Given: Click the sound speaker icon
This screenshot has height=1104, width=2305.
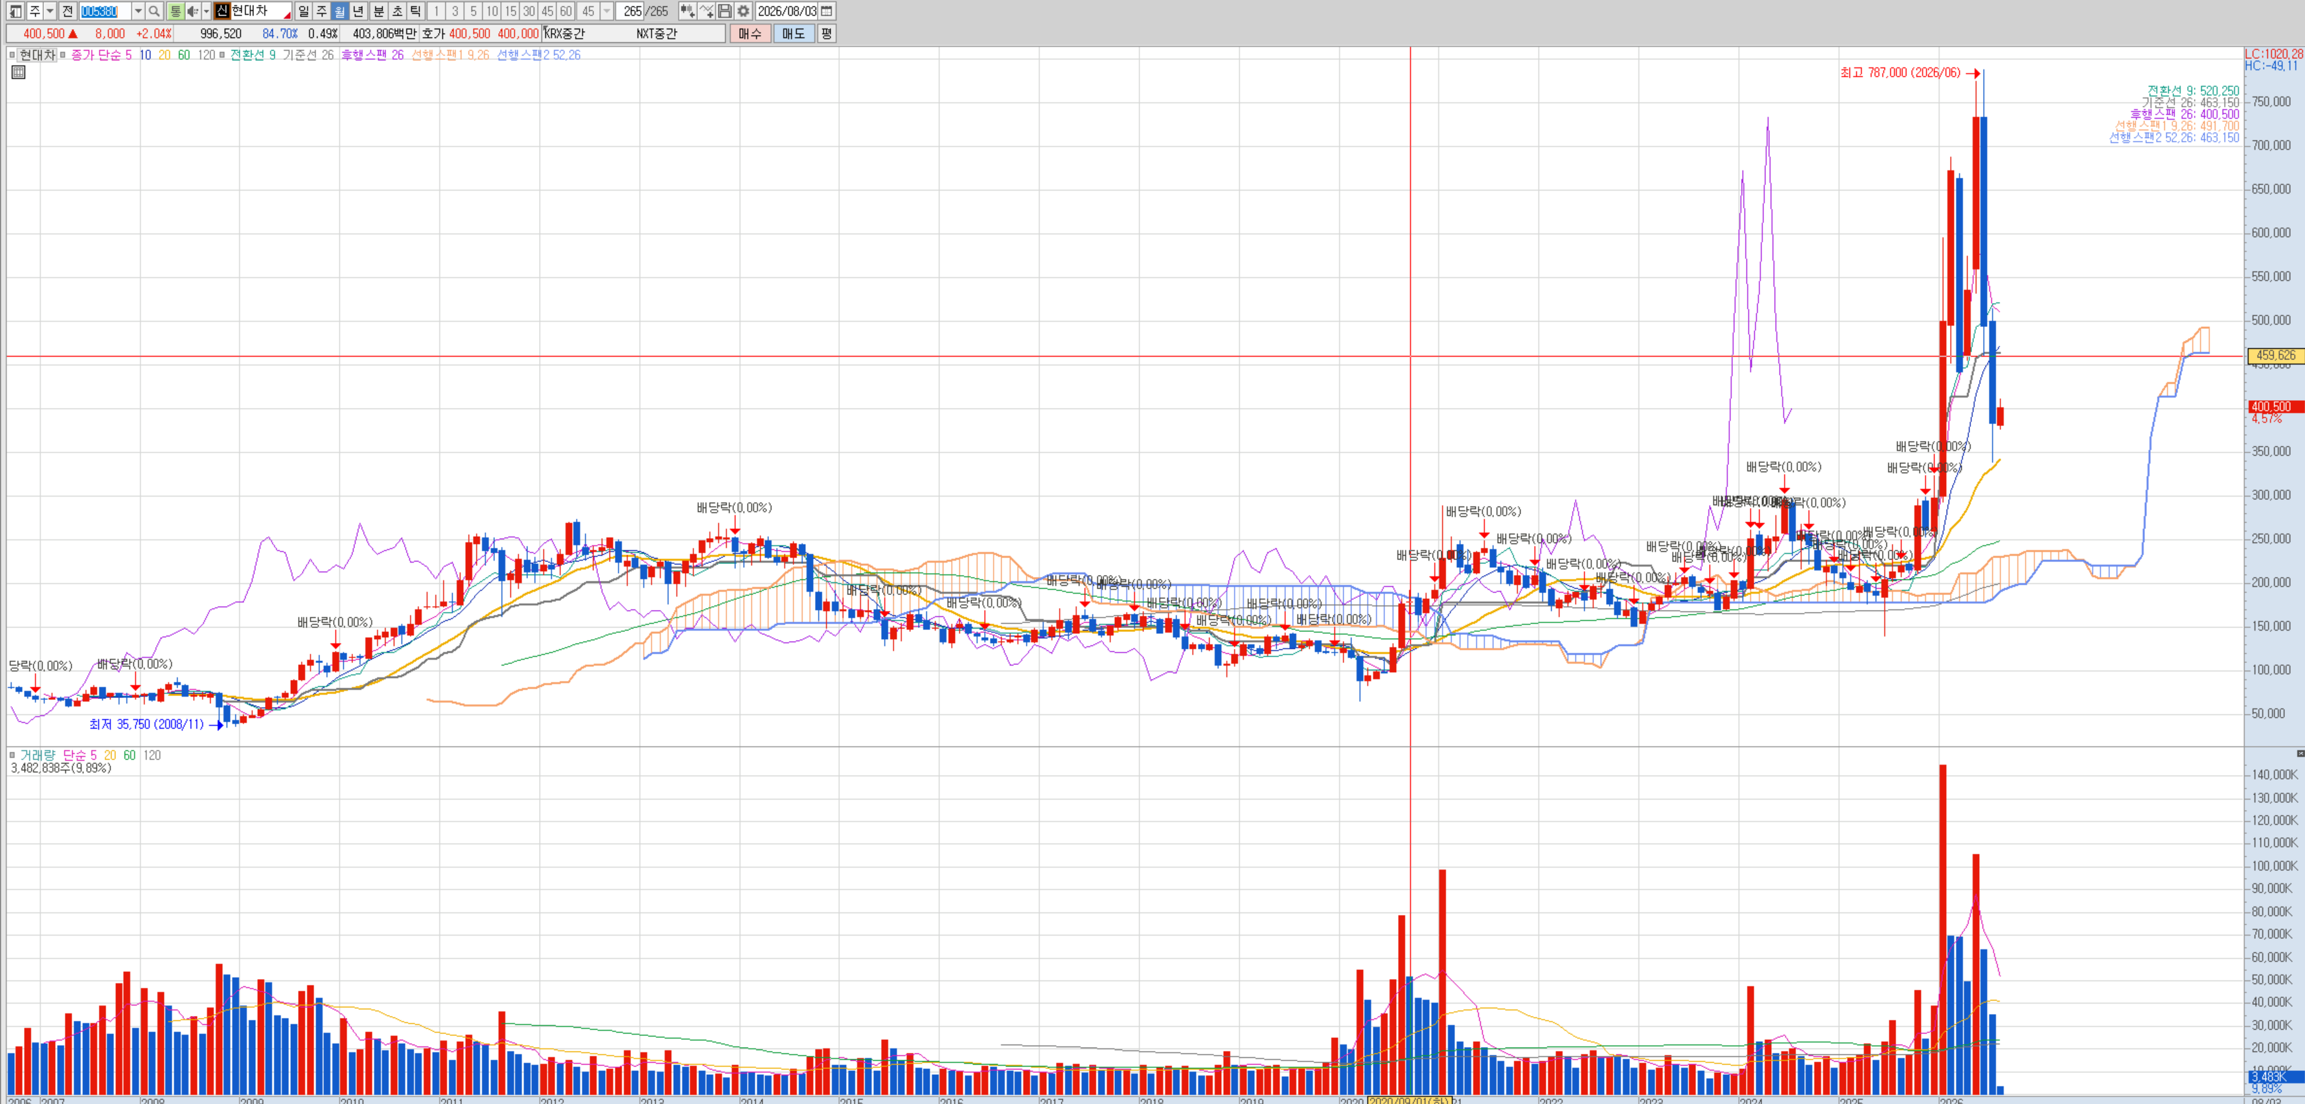Looking at the screenshot, I should pyautogui.click(x=192, y=11).
